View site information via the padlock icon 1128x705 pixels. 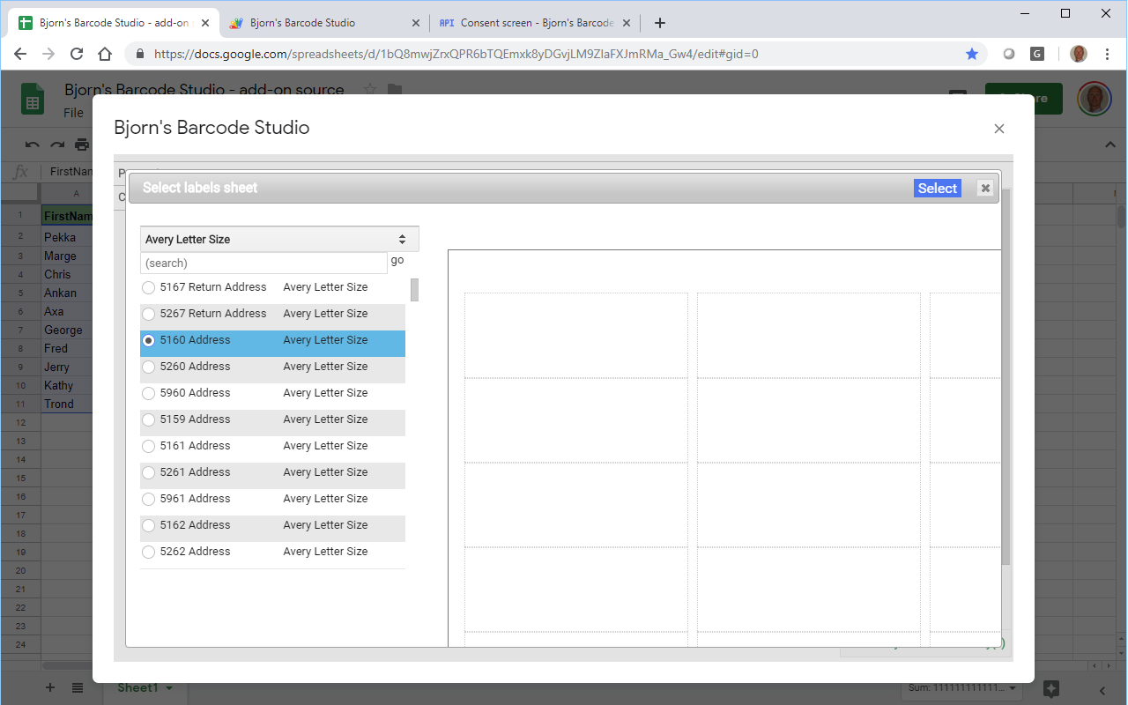point(139,54)
